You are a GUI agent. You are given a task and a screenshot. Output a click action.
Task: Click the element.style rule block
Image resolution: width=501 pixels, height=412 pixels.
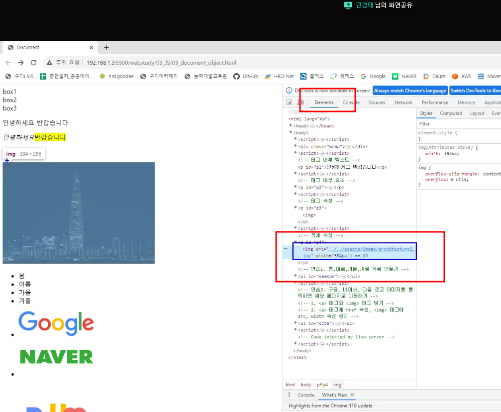point(459,136)
